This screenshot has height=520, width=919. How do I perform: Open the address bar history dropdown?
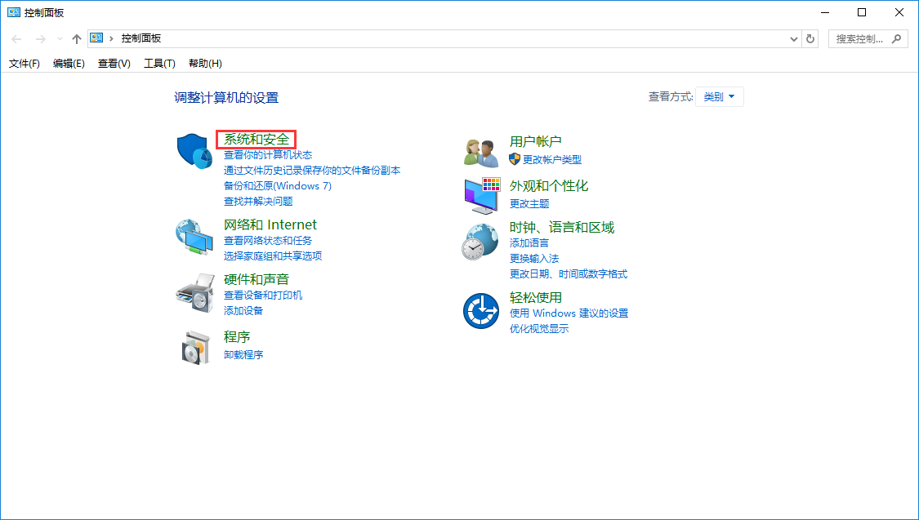(792, 38)
